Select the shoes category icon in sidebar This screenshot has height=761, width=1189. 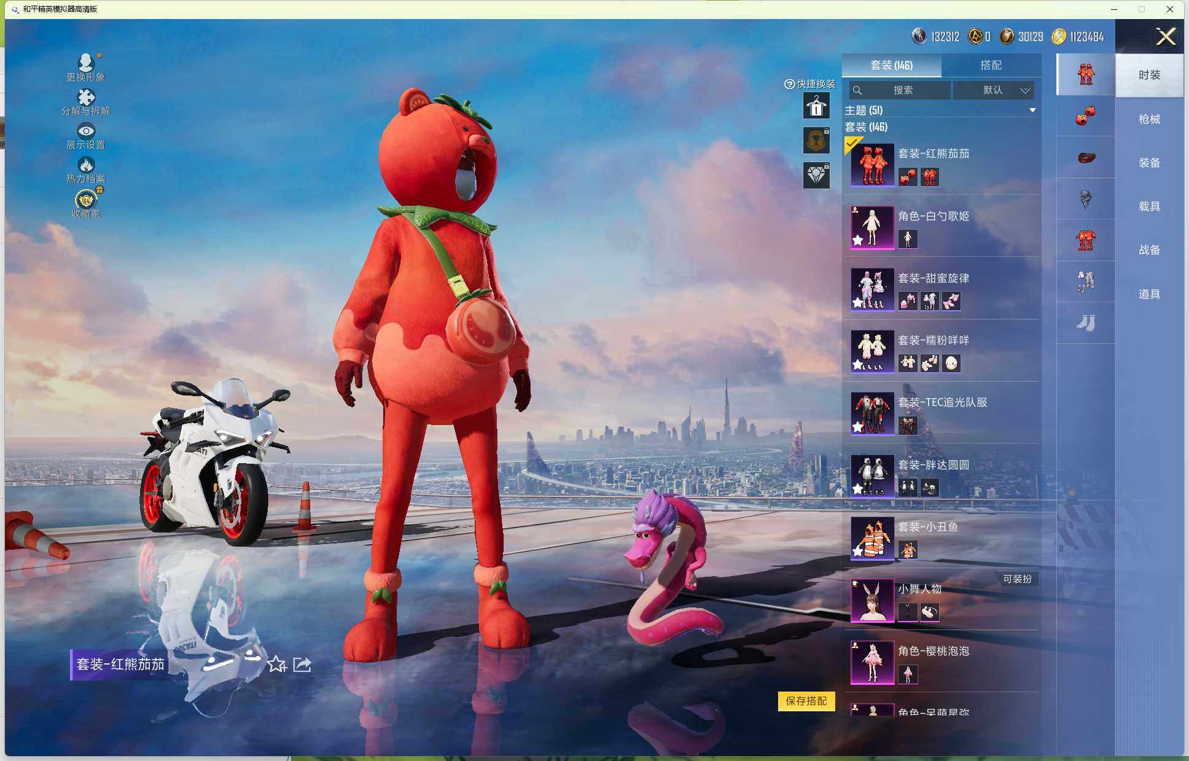pos(1085,322)
